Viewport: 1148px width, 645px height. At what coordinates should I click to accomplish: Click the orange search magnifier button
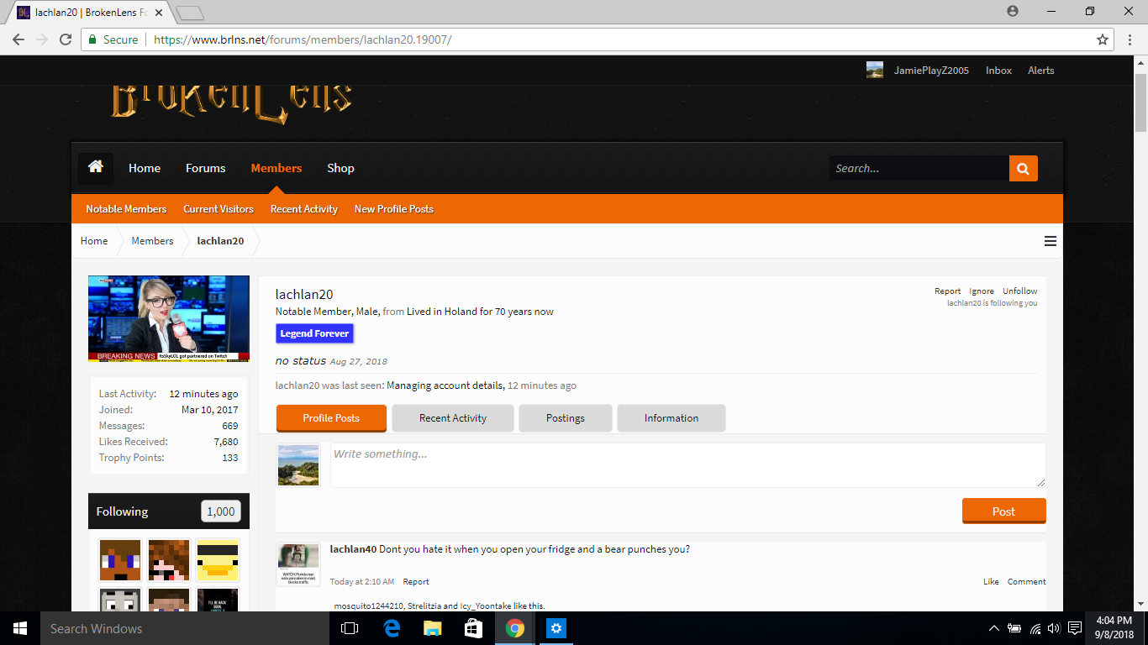1023,168
